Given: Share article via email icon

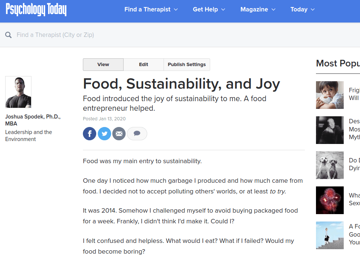Looking at the screenshot, I should [x=119, y=134].
